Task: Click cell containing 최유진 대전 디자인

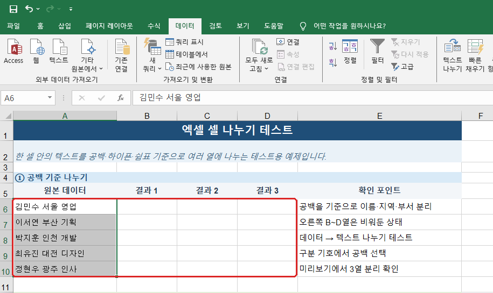Action: point(65,253)
